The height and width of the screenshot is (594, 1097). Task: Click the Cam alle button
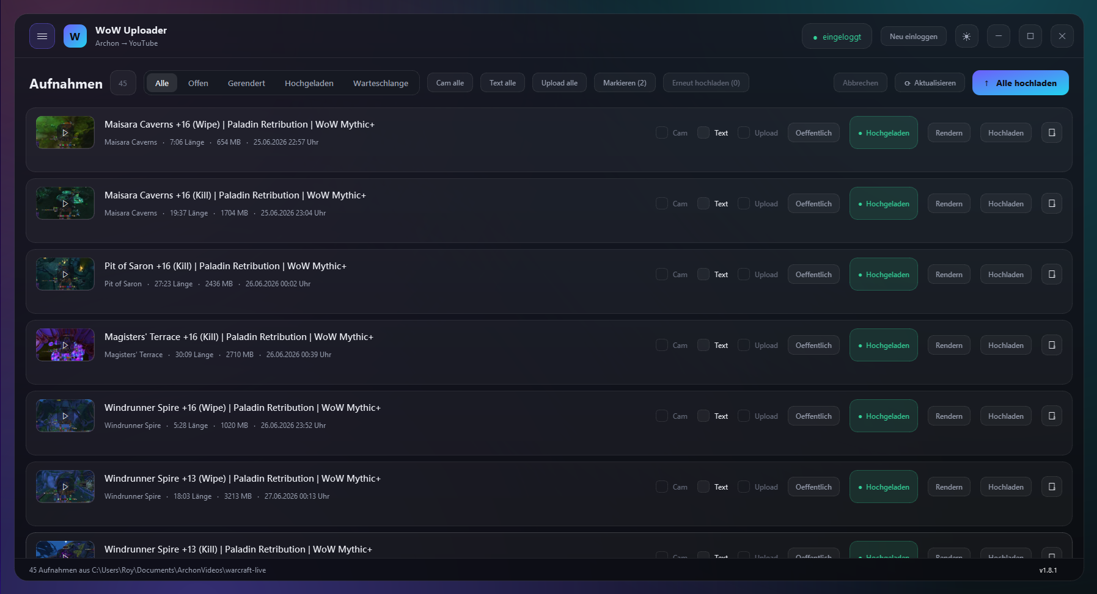(x=450, y=83)
